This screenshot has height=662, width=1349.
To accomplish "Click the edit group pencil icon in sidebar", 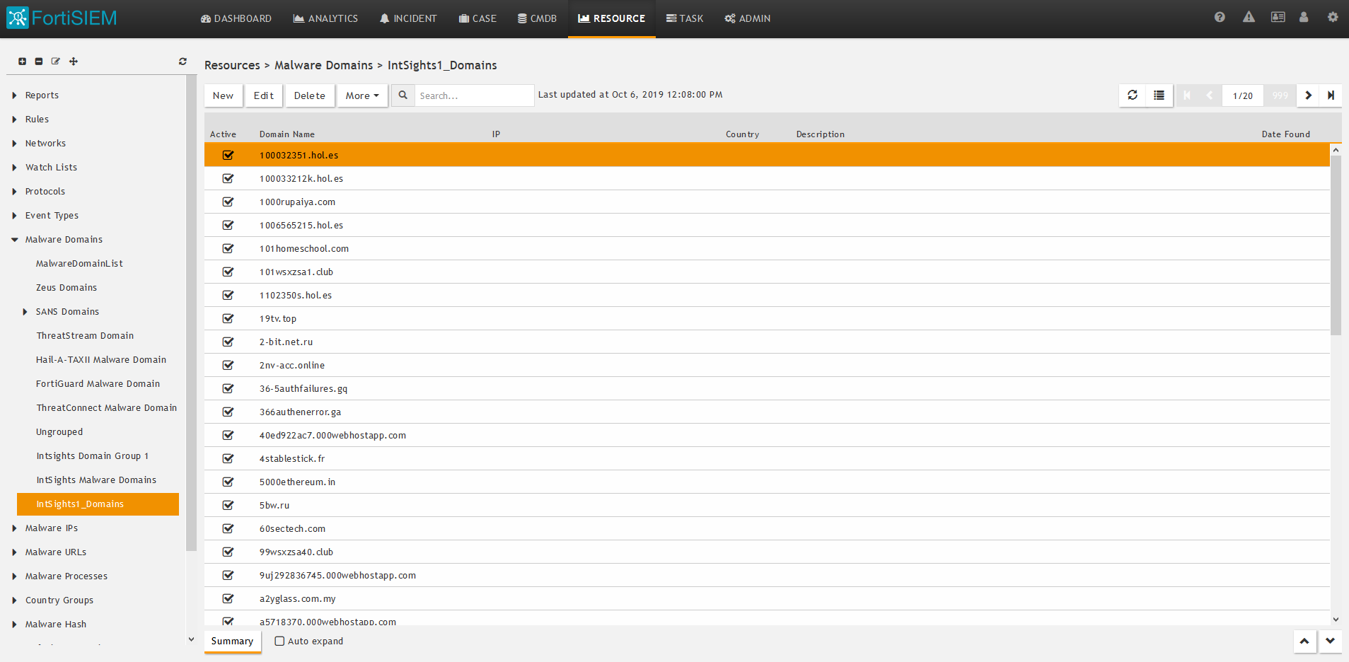I will coord(56,62).
